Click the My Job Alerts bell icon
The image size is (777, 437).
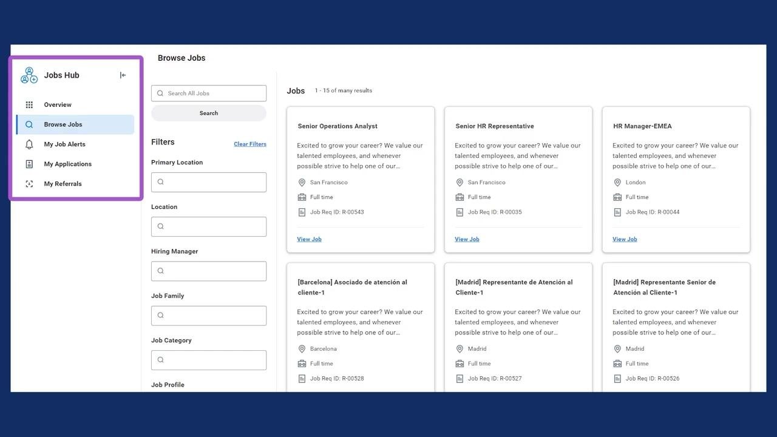[x=29, y=144]
